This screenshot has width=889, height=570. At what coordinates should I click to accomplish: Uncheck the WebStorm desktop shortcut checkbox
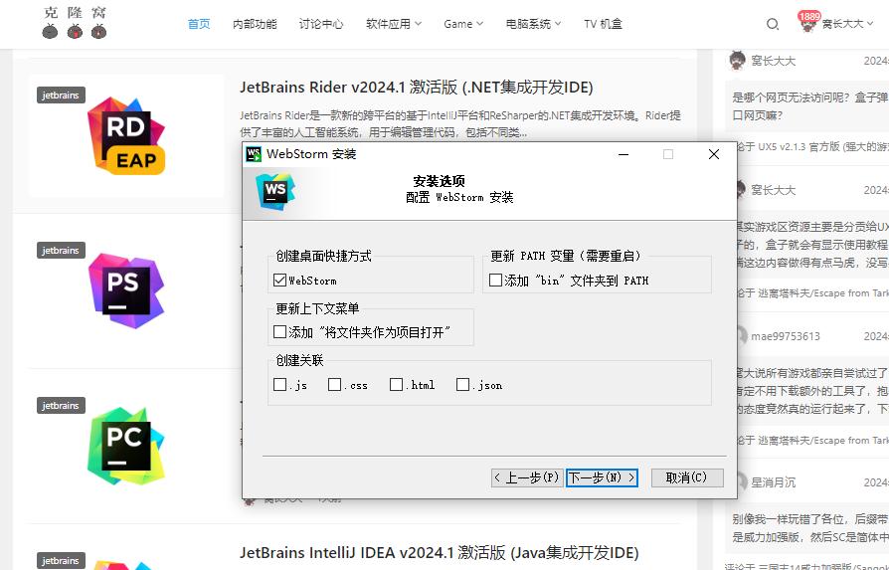(x=279, y=281)
